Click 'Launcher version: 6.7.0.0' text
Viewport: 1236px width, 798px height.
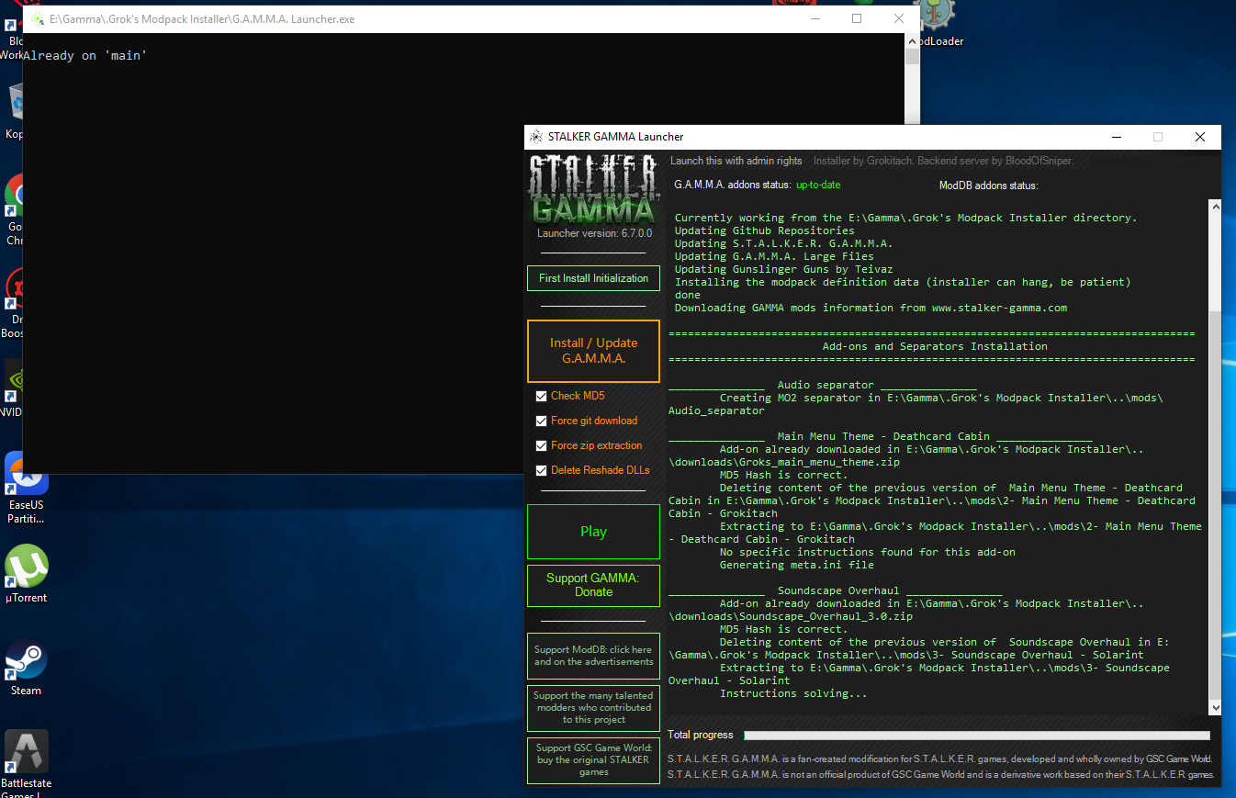[x=594, y=233]
